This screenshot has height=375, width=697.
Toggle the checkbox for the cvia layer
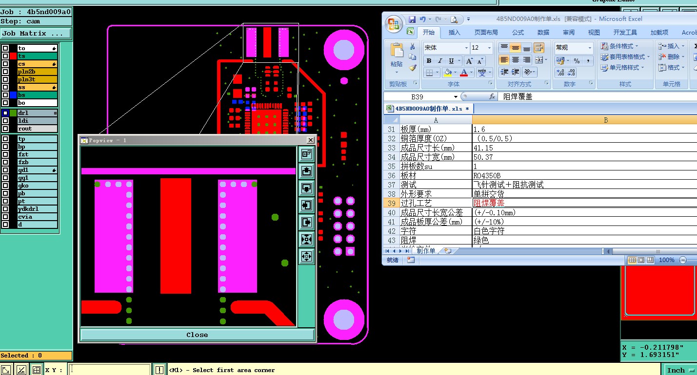coord(5,217)
